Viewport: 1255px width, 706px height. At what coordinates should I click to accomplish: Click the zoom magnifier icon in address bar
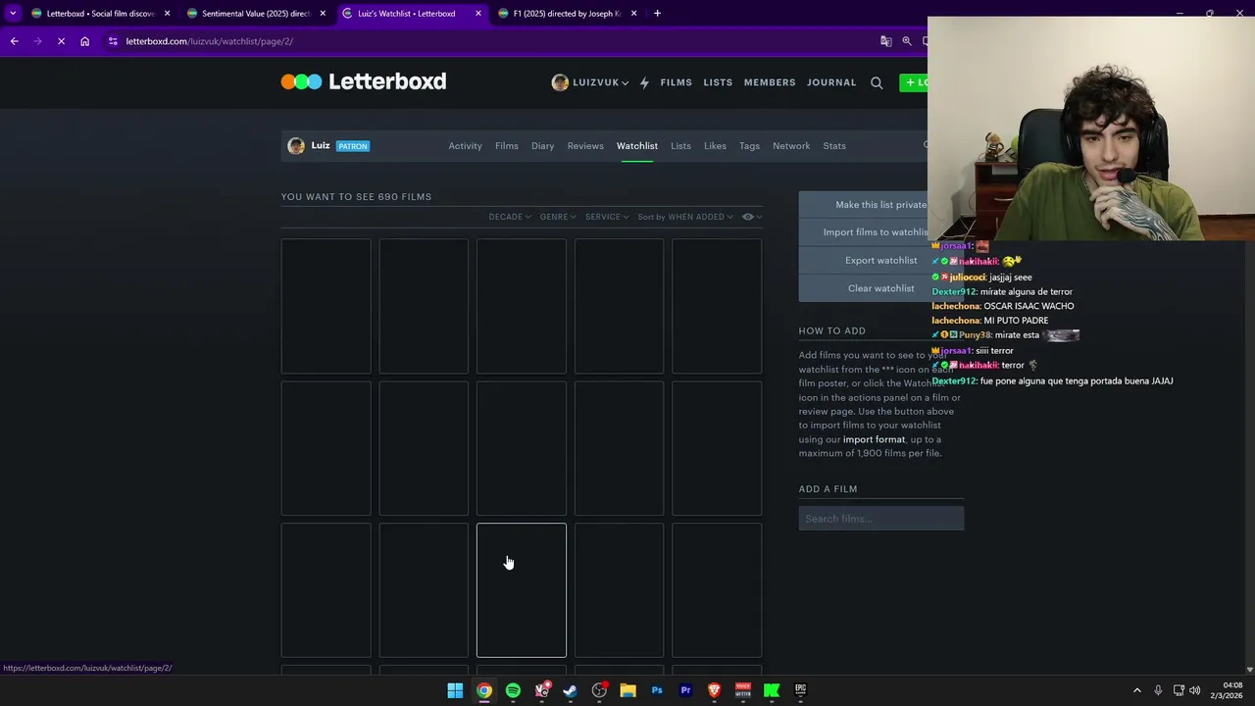click(x=907, y=41)
